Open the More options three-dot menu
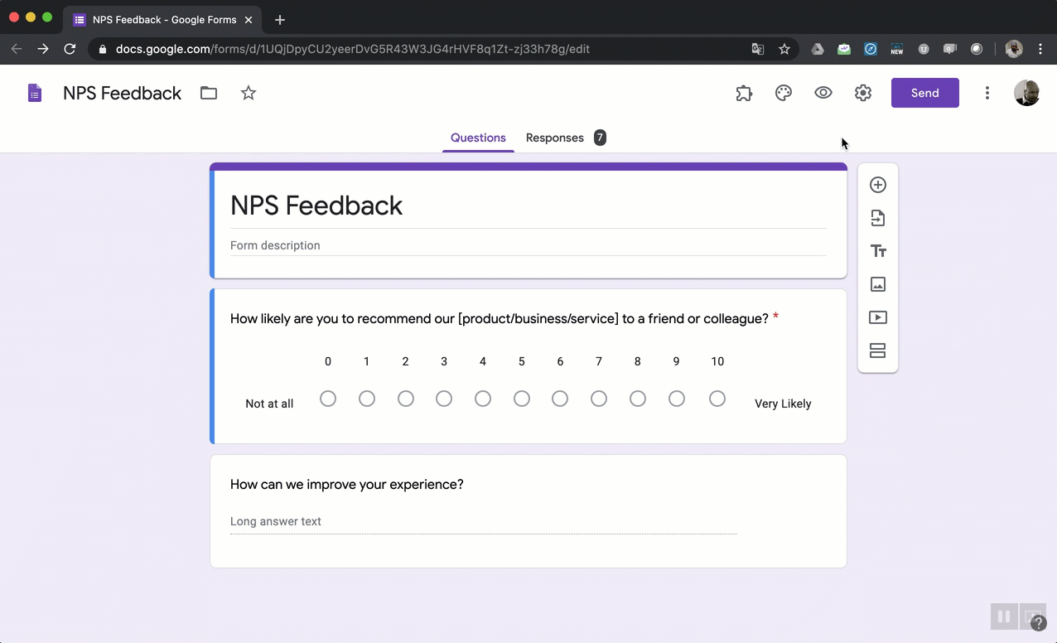1057x643 pixels. pyautogui.click(x=987, y=93)
